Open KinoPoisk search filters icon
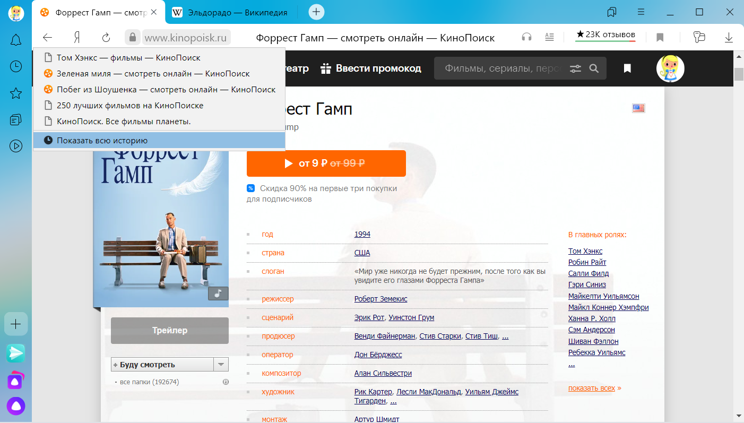 coord(576,68)
